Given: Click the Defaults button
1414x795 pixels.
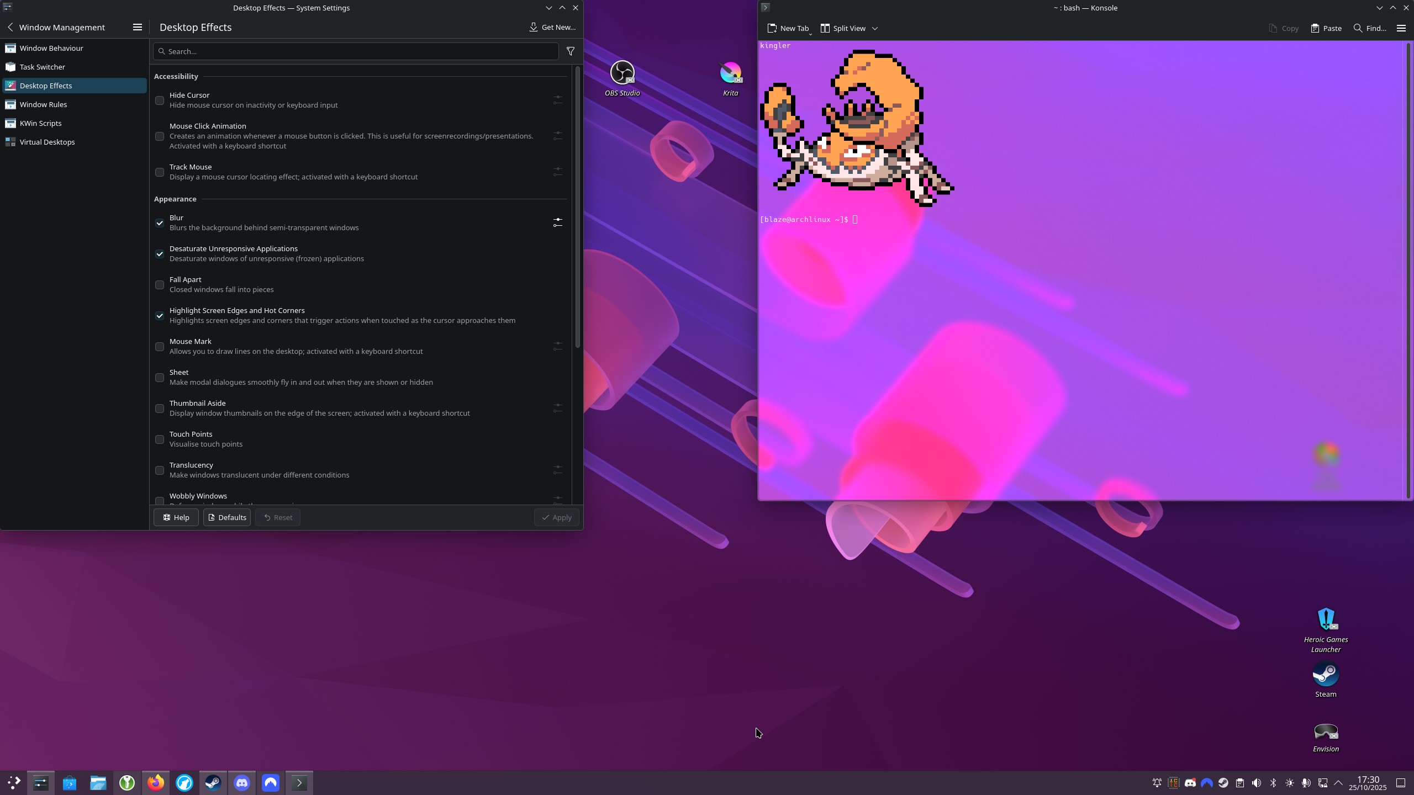Looking at the screenshot, I should [x=227, y=517].
